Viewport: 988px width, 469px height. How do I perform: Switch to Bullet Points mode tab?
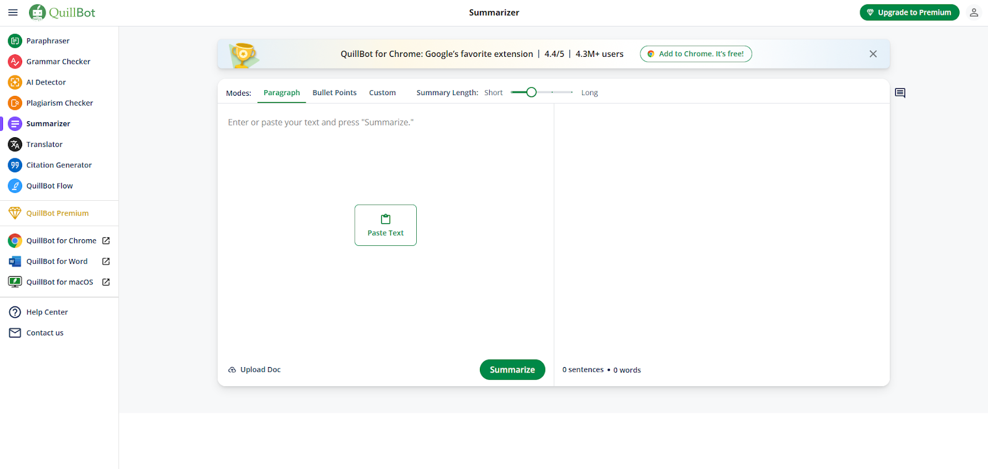coord(335,93)
